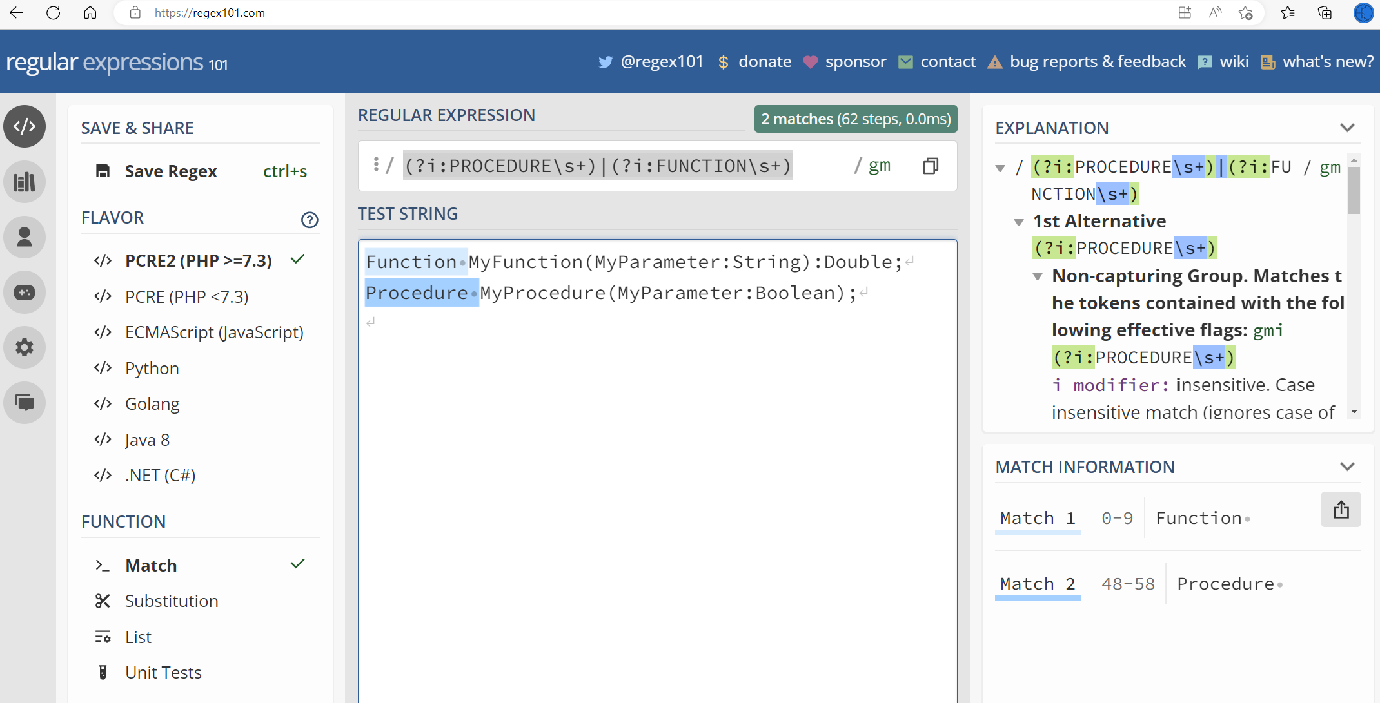Open the donate link in the header

[765, 61]
